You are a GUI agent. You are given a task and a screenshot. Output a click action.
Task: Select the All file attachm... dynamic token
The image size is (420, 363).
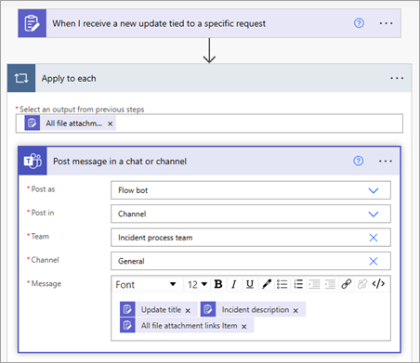71,123
